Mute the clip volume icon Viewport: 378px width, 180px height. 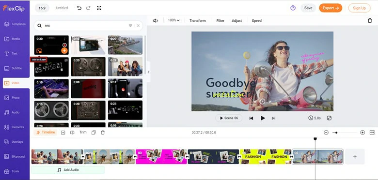(x=156, y=21)
